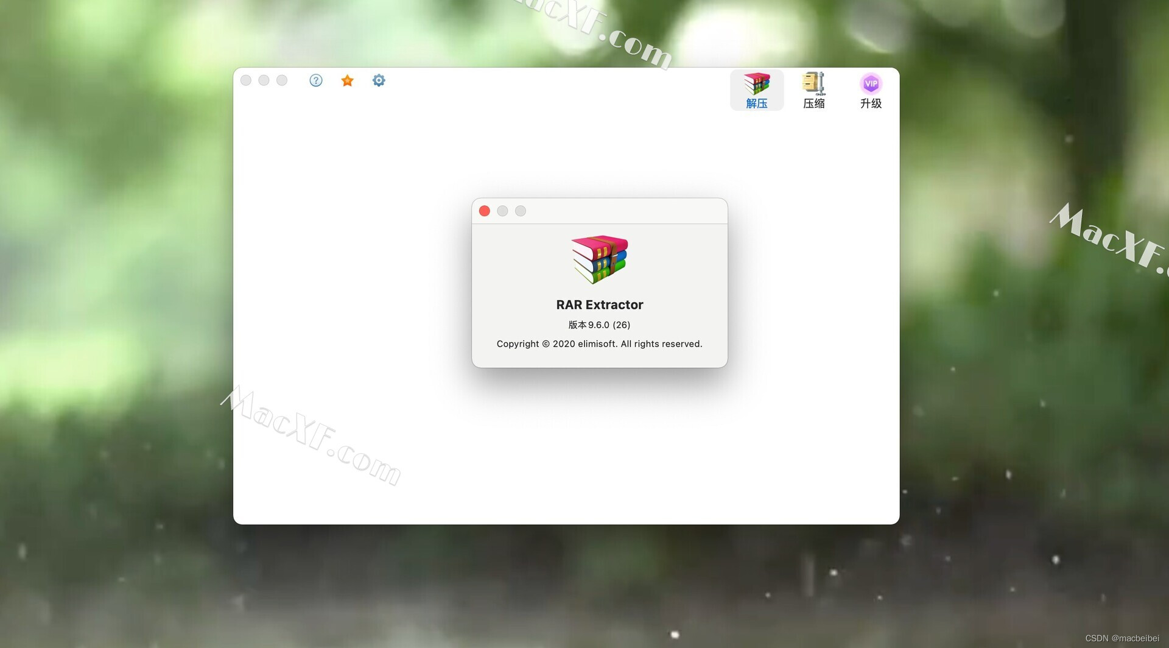
Task: Switch to the 解压 extract tab
Action: (x=757, y=90)
